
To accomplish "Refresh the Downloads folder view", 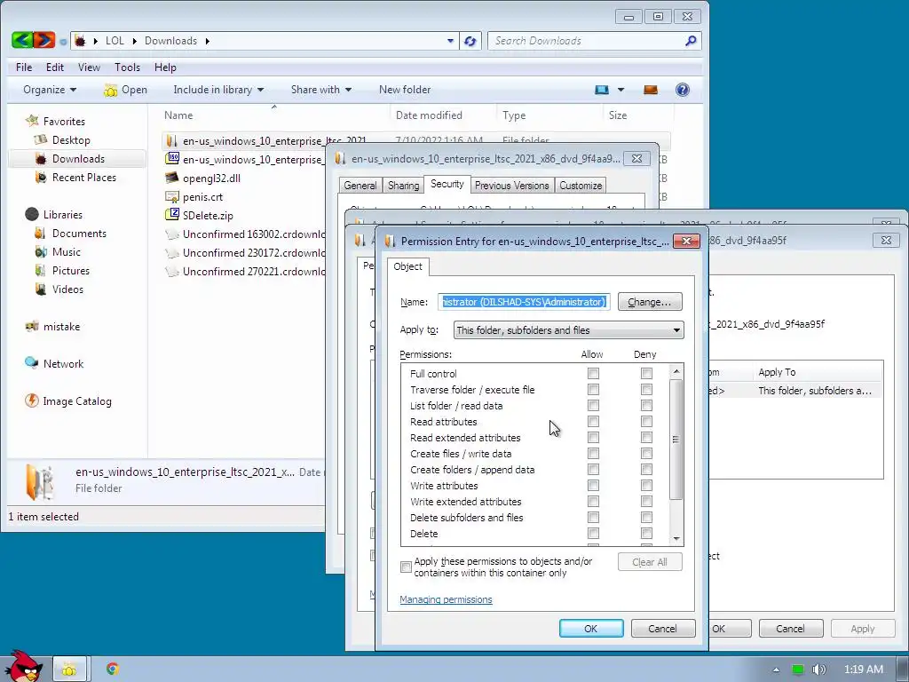I will click(470, 41).
